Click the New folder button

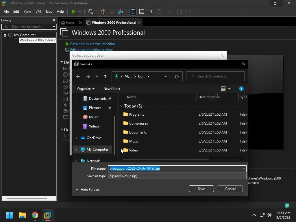(112, 89)
